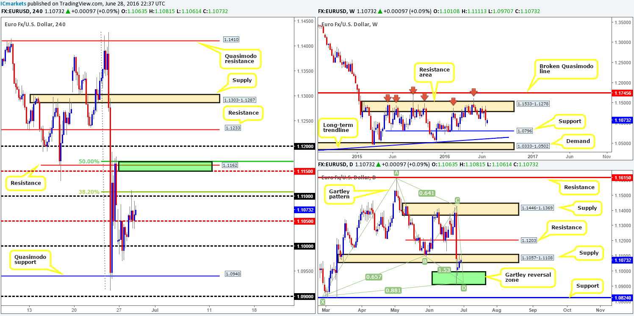Click the 50.00% Fibonacci level label
634x316 pixels.
(x=90, y=161)
